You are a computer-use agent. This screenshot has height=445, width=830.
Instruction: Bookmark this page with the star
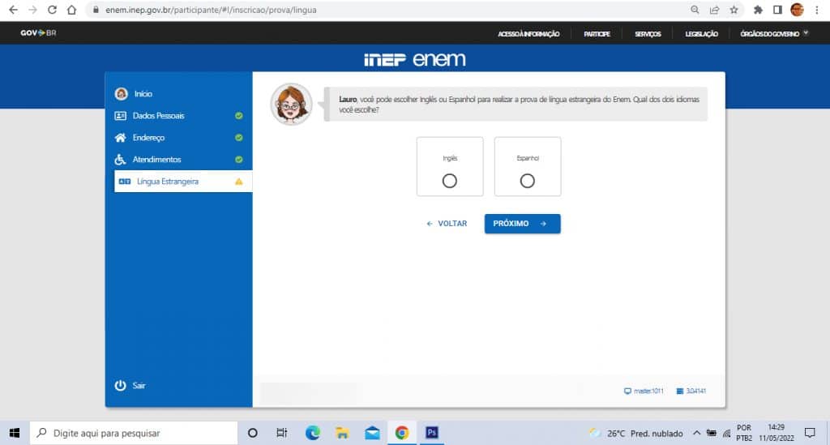point(734,10)
